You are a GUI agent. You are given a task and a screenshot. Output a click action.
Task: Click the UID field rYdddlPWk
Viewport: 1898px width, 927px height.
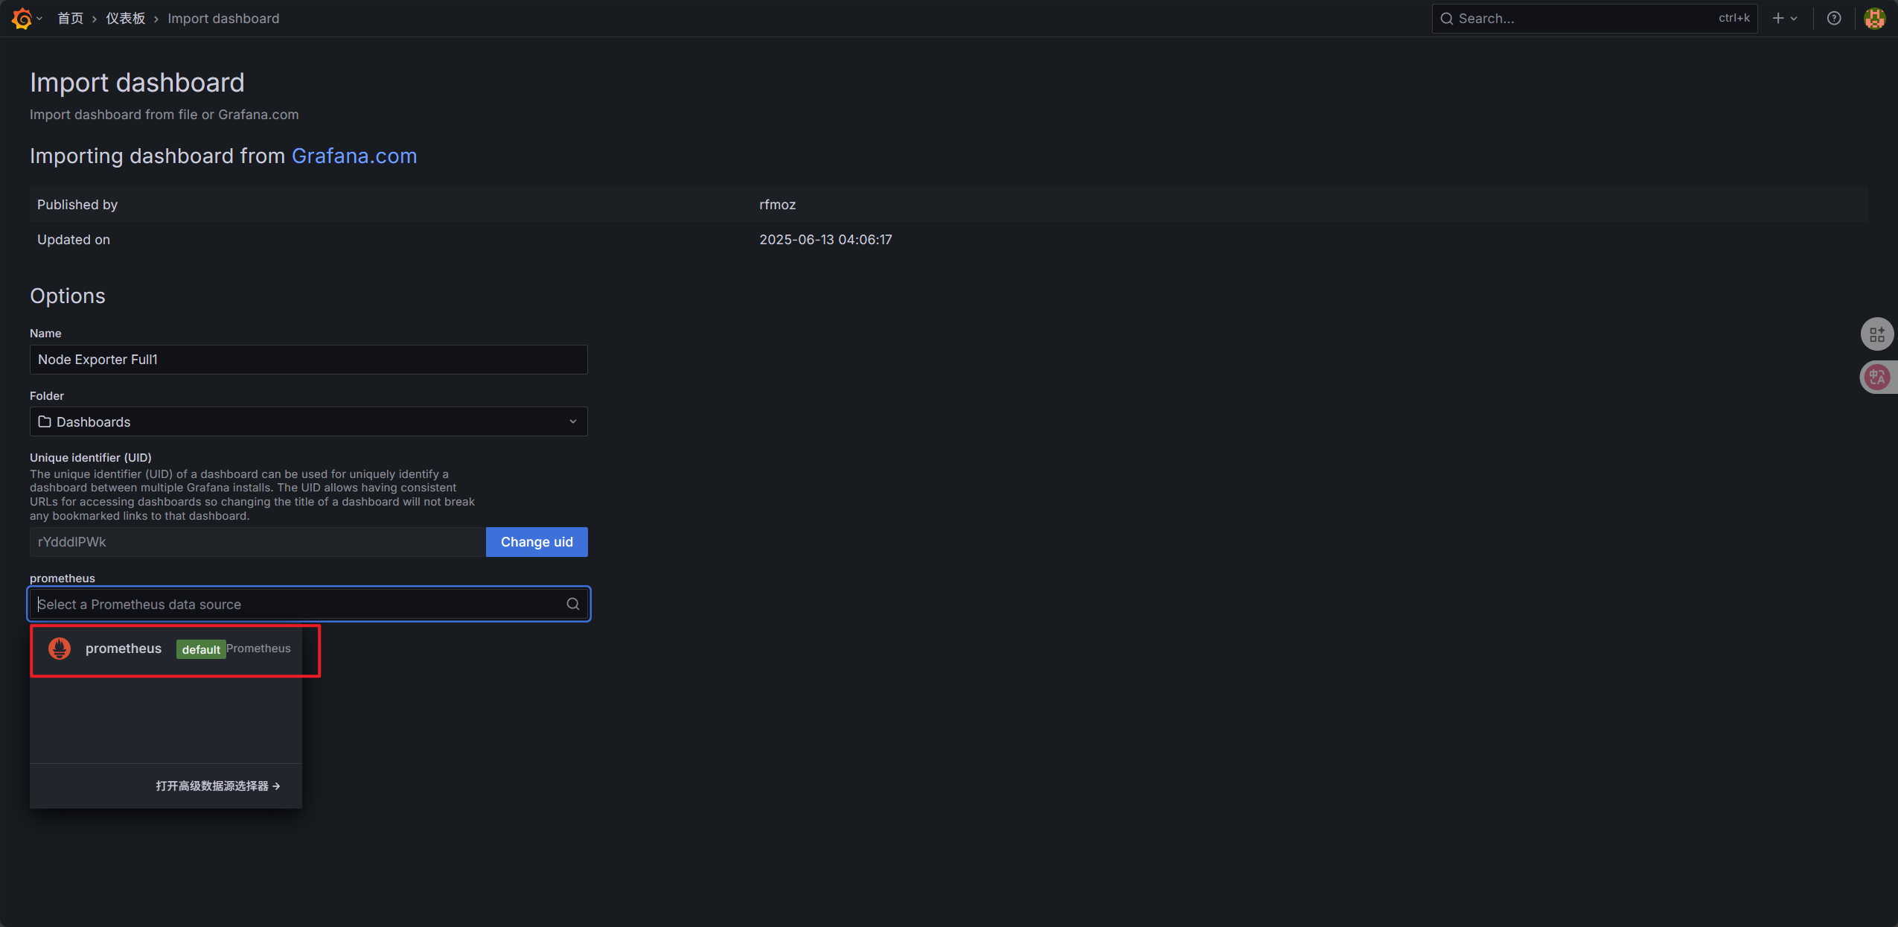(x=258, y=542)
